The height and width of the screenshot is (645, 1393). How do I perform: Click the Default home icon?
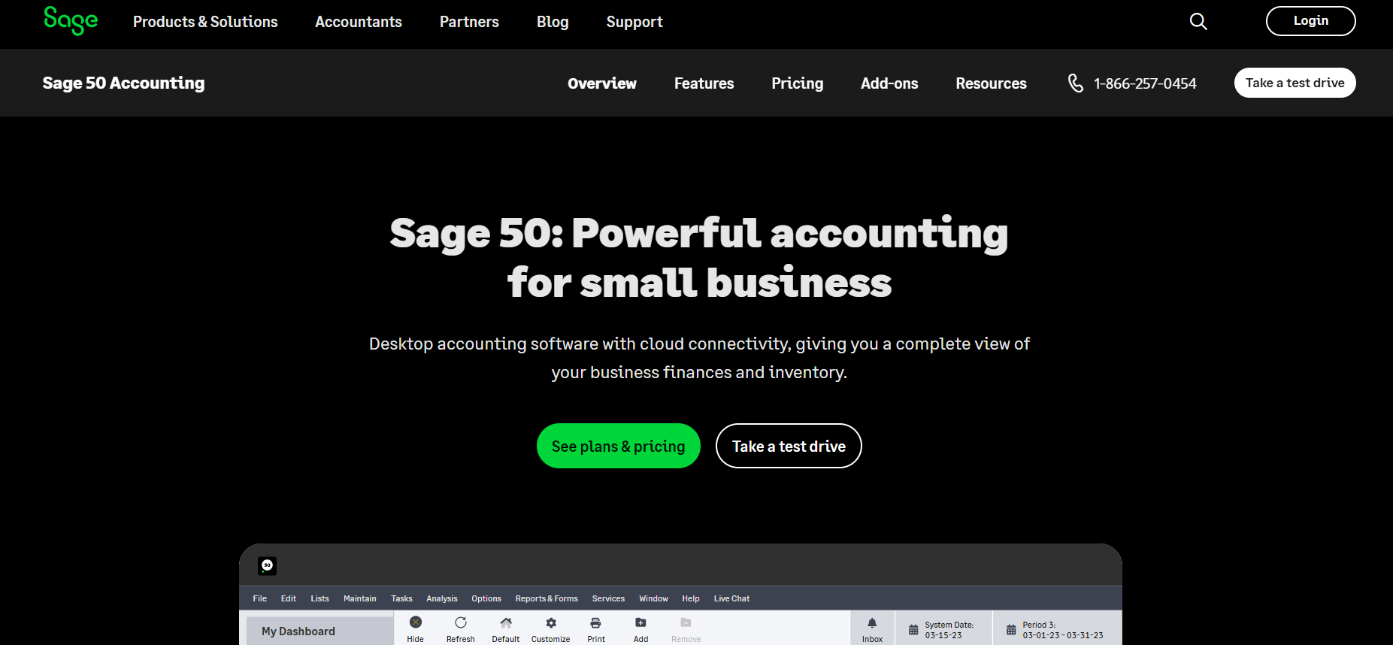coord(506,622)
